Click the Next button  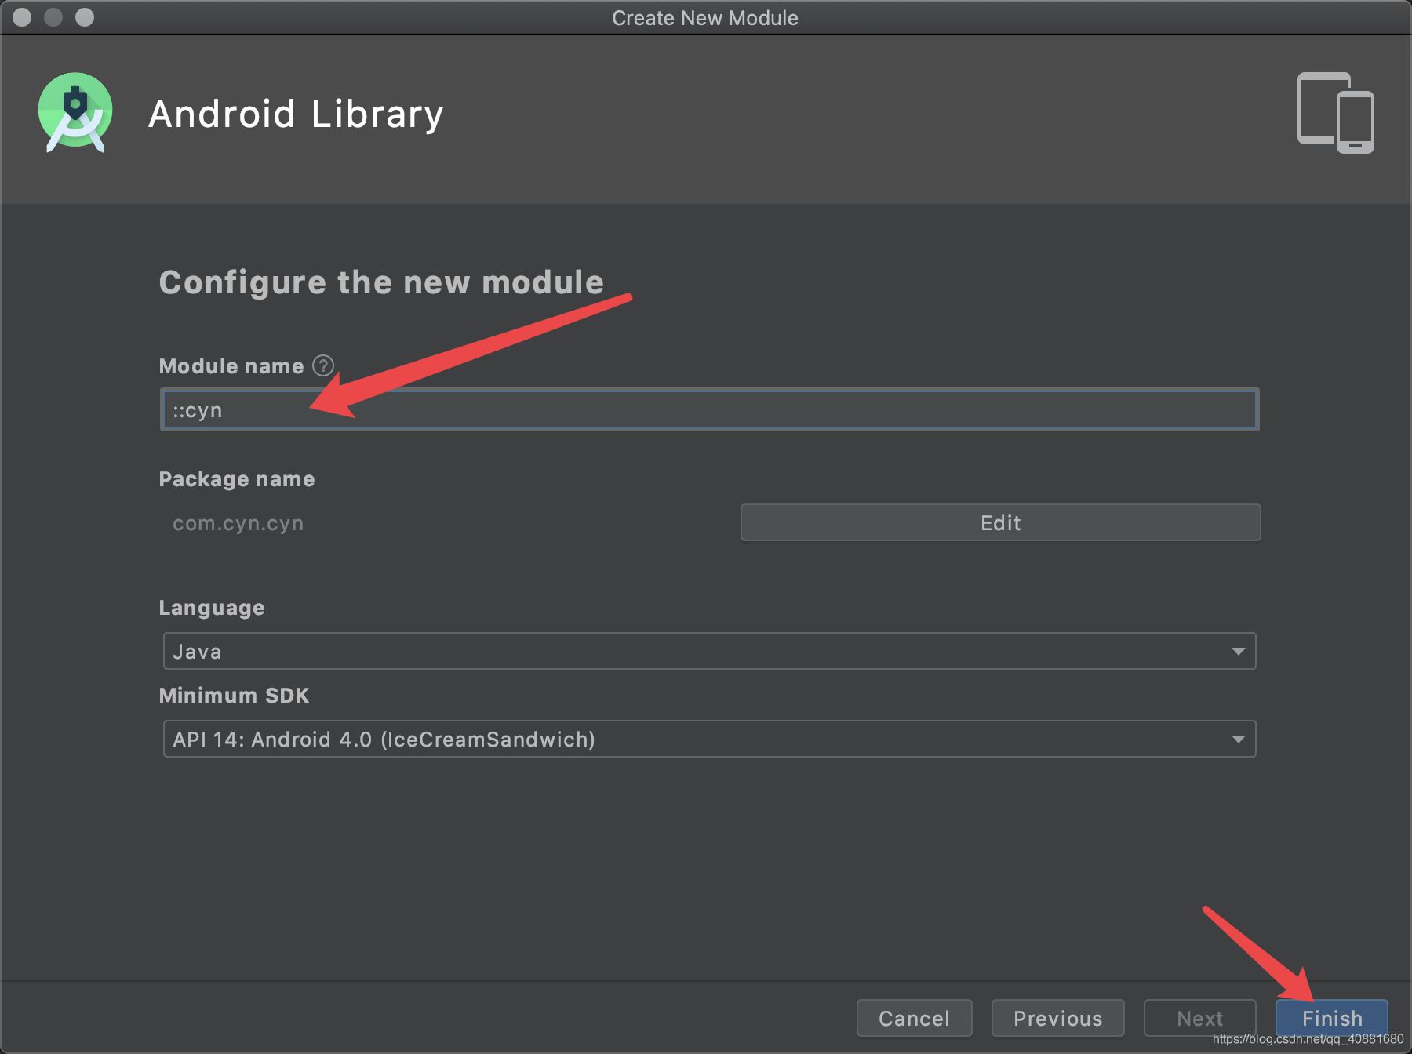pyautogui.click(x=1199, y=1017)
